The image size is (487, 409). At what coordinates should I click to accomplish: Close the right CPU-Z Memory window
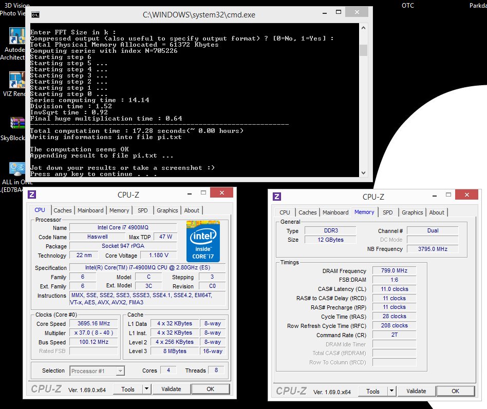(x=467, y=194)
